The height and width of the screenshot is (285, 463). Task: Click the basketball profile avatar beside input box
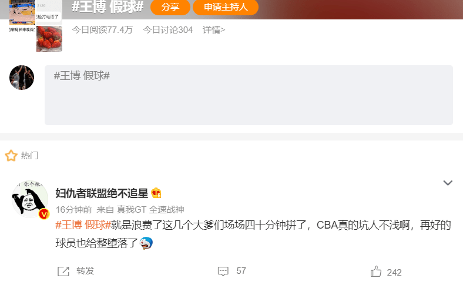[x=22, y=78]
